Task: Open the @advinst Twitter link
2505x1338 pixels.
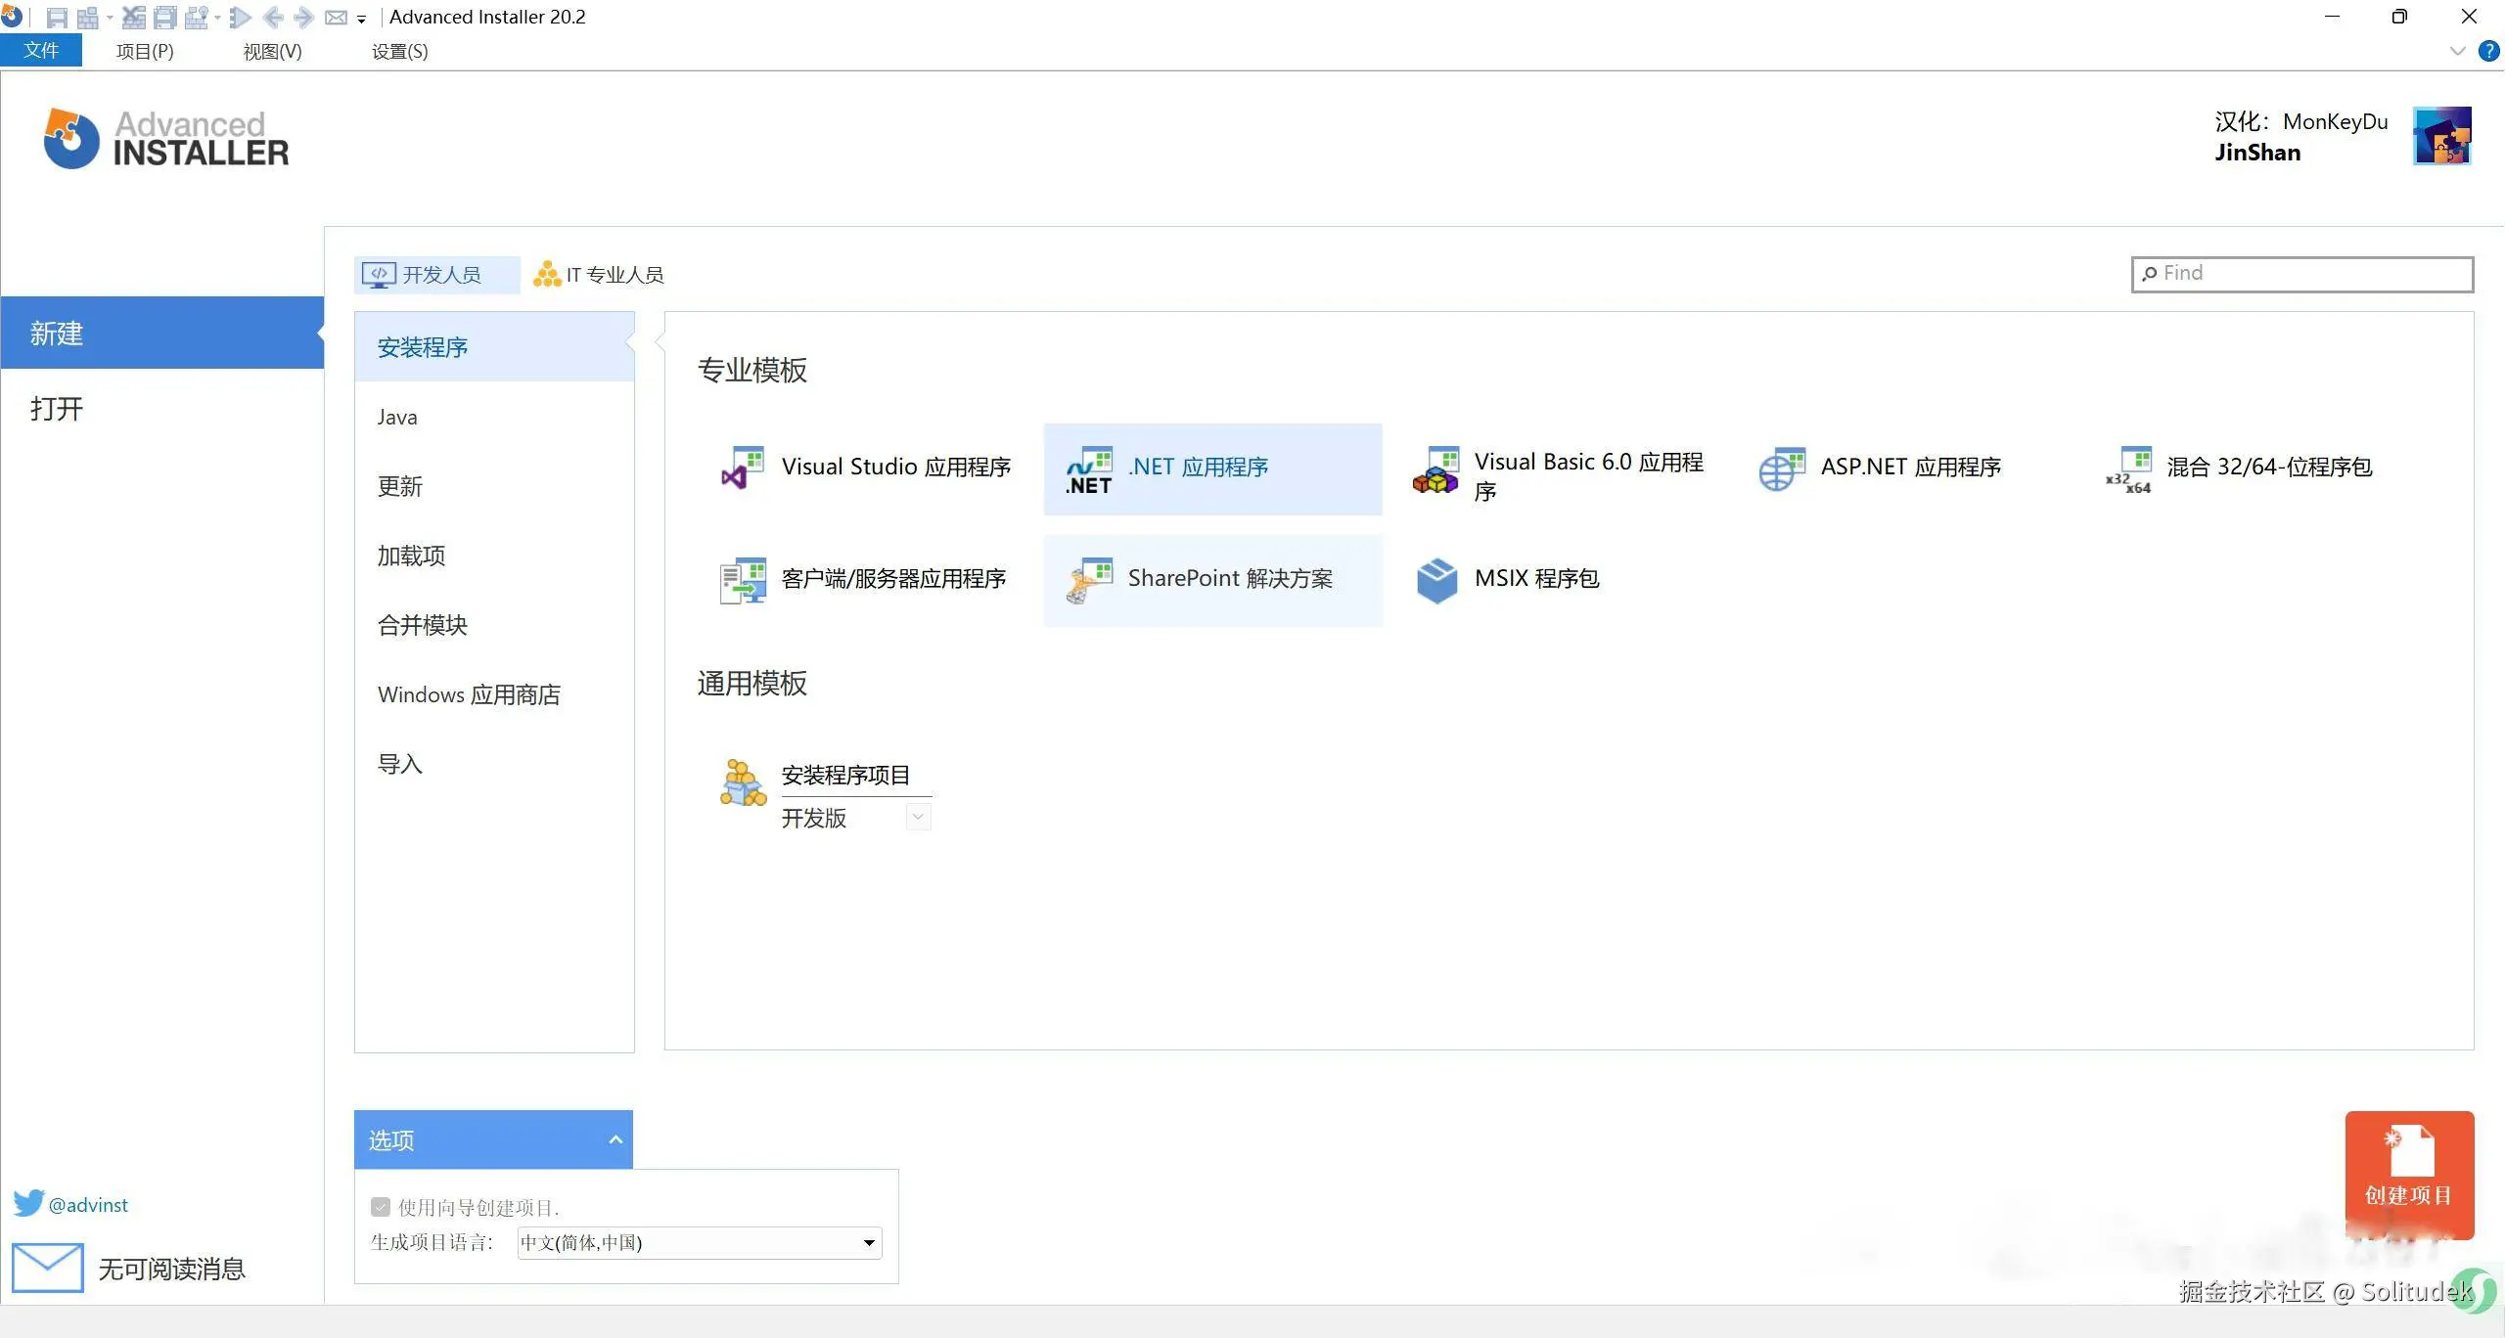Action: pyautogui.click(x=88, y=1205)
